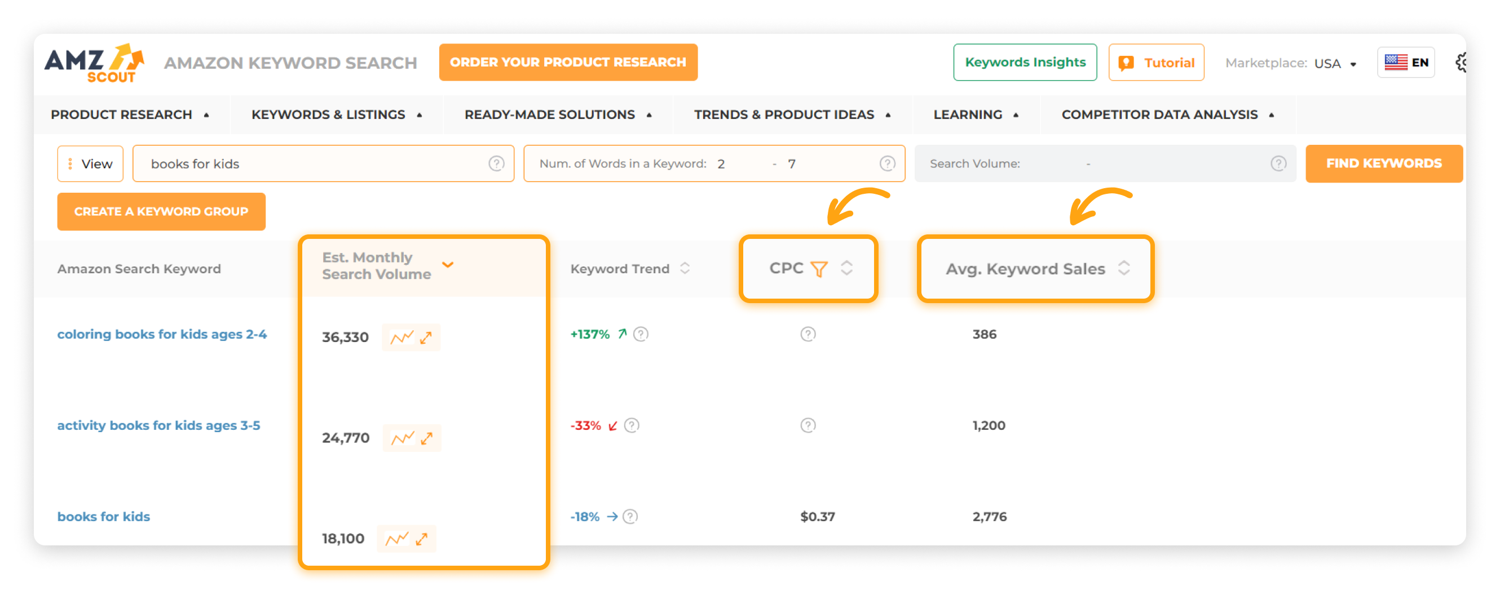The height and width of the screenshot is (604, 1500).
Task: Open the settings gear in the top right
Action: click(1462, 63)
